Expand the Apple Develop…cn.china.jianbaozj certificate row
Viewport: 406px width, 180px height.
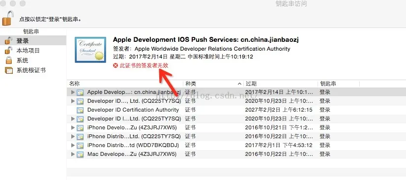coord(73,92)
